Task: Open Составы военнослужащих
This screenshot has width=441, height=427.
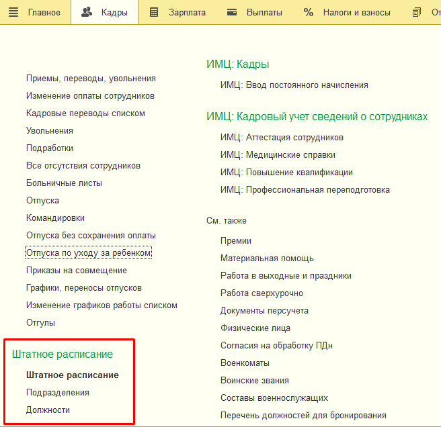Action: [x=274, y=397]
